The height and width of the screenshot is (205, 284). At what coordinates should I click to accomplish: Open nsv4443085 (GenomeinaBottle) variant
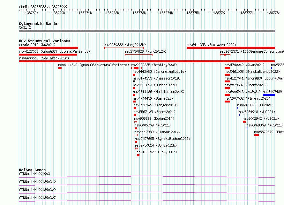[159, 72]
